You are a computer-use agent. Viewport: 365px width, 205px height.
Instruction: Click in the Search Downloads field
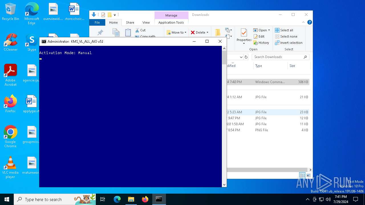point(281,57)
